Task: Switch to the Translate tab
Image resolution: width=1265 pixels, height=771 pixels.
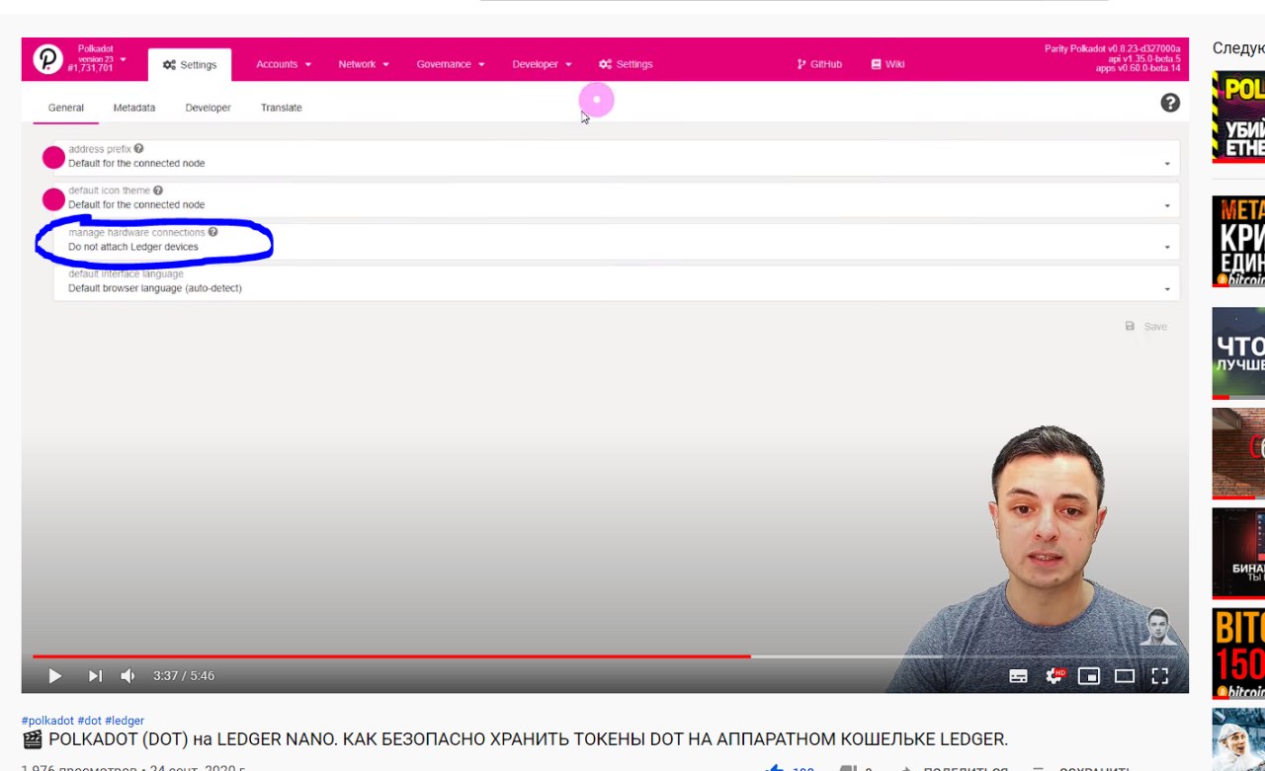Action: (281, 108)
